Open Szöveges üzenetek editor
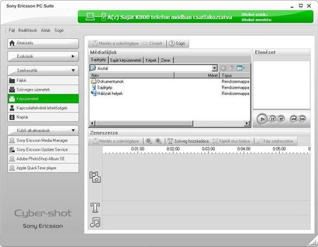The height and width of the screenshot is (247, 318). point(43,89)
